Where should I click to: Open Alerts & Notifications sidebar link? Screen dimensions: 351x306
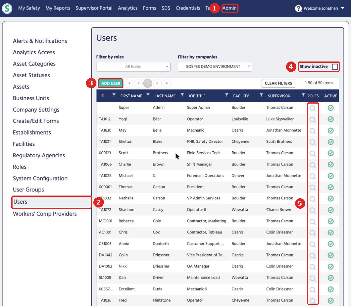coord(40,41)
